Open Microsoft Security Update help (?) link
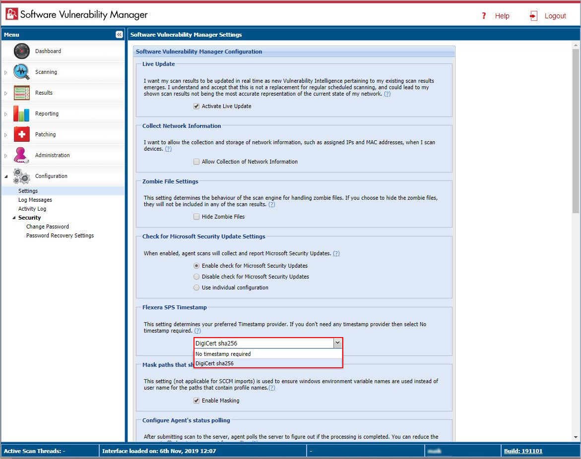 click(336, 254)
